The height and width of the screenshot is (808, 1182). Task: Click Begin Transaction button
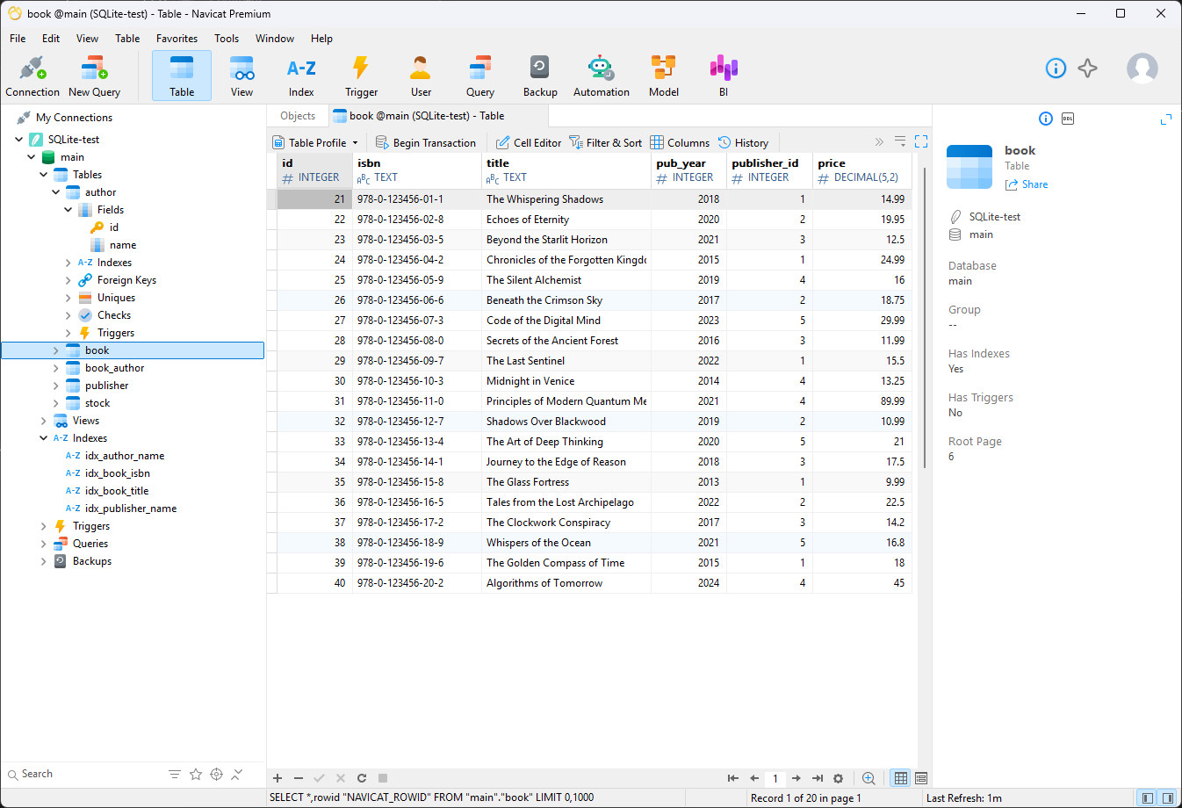click(x=426, y=142)
